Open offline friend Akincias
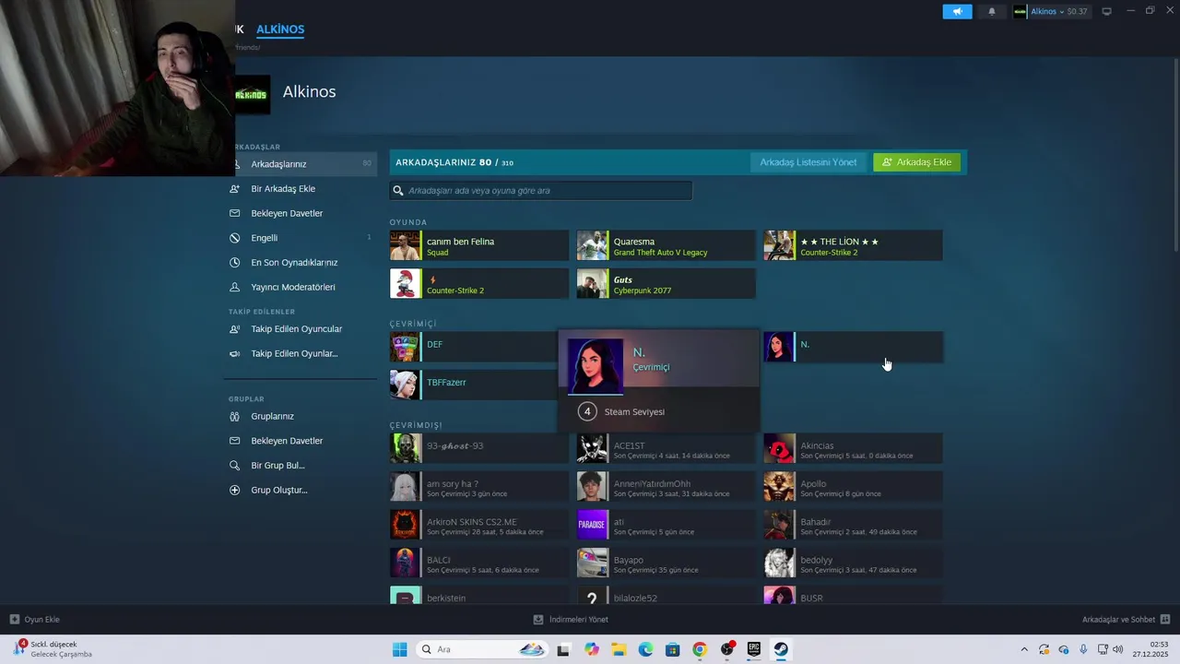This screenshot has height=664, width=1180. (853, 448)
